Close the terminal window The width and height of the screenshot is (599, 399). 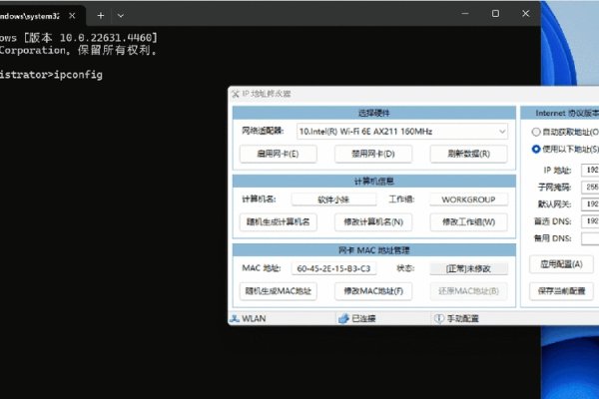pos(526,14)
